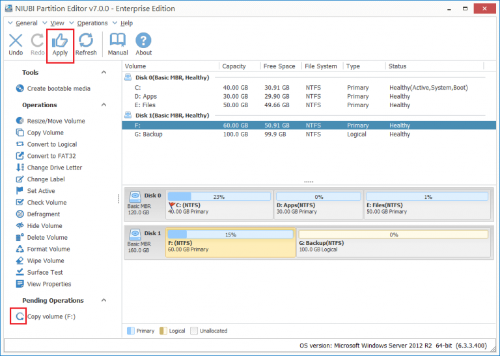Viewport: 500px width, 356px height.
Task: Click the Hide Volume icon
Action: click(20, 225)
